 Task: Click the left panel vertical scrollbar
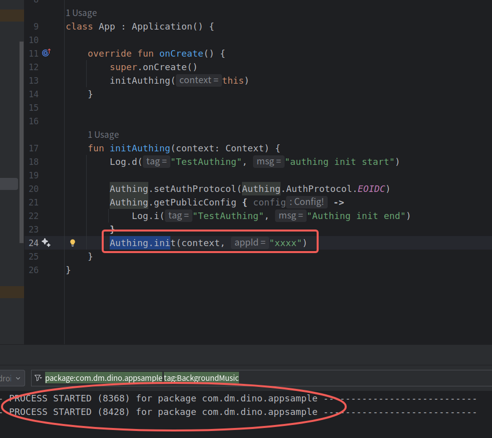(x=21, y=150)
